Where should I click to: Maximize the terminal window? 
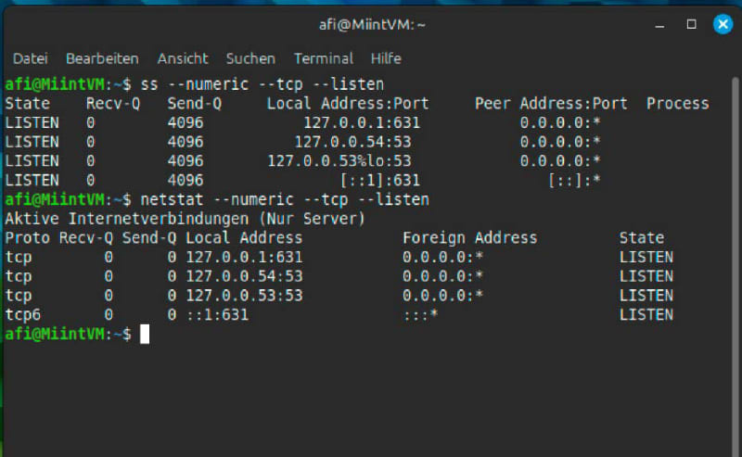click(691, 25)
